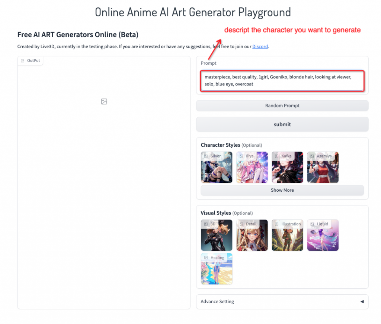
Task: Select the Silver character style
Action: coord(217,167)
